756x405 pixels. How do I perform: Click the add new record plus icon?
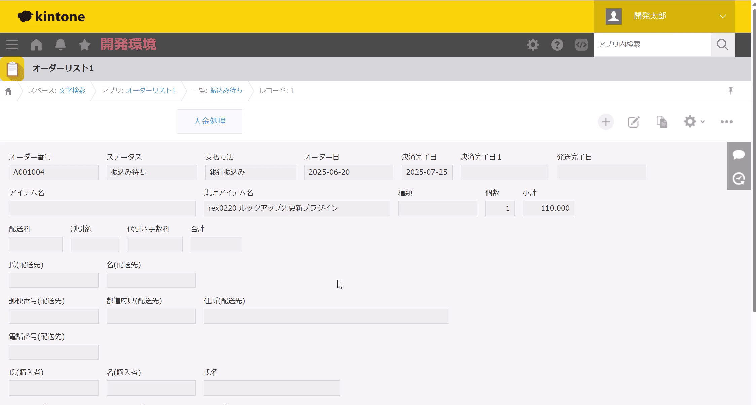[606, 122]
